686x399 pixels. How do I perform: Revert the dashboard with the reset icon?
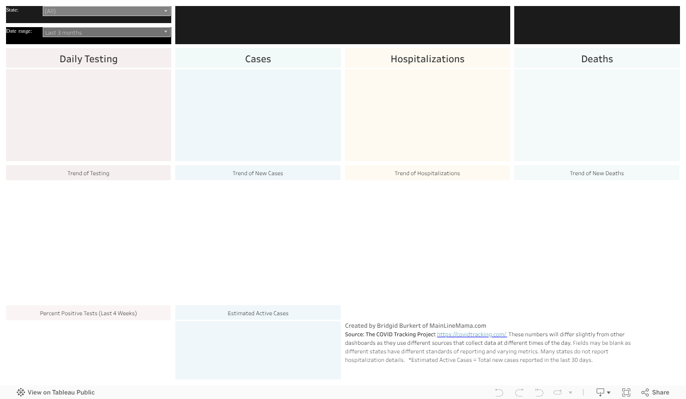coord(539,392)
